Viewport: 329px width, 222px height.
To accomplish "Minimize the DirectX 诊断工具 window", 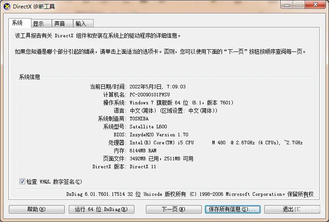I will click(287, 5).
